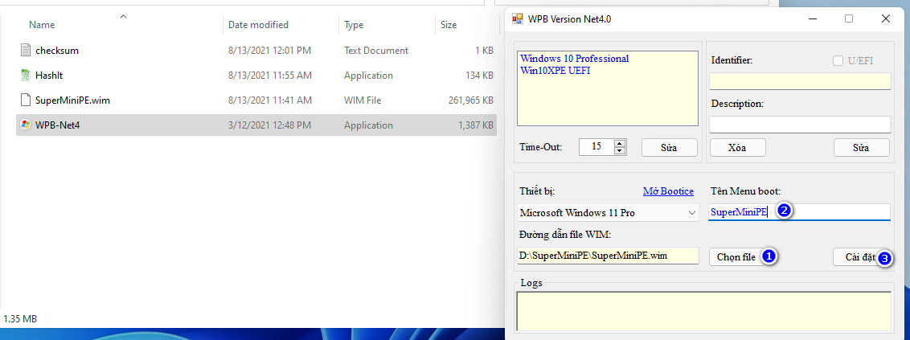Click WPB-Net4 date 3/12/2021 12:48 PM

270,125
